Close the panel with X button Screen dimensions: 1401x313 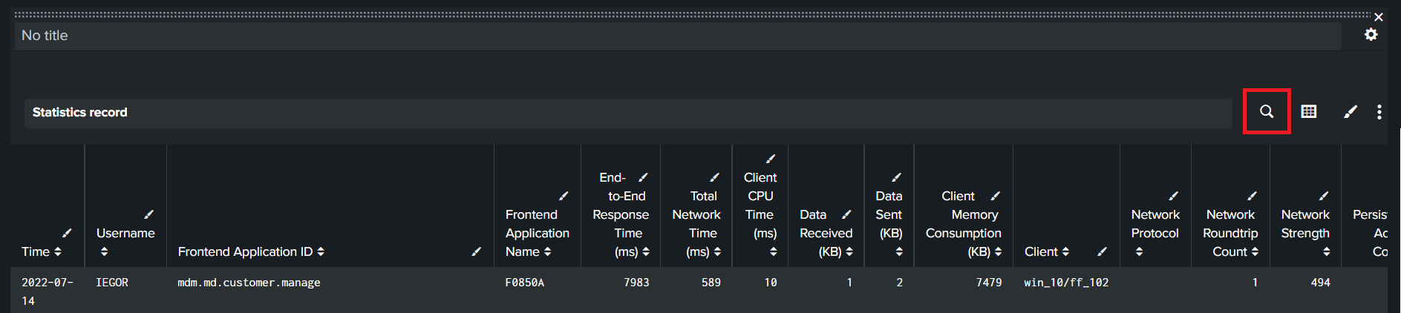click(x=1379, y=17)
